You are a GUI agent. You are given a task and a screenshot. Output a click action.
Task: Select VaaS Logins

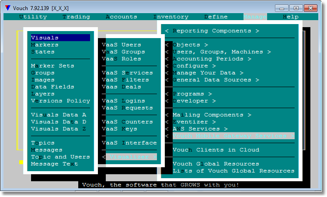click(123, 101)
